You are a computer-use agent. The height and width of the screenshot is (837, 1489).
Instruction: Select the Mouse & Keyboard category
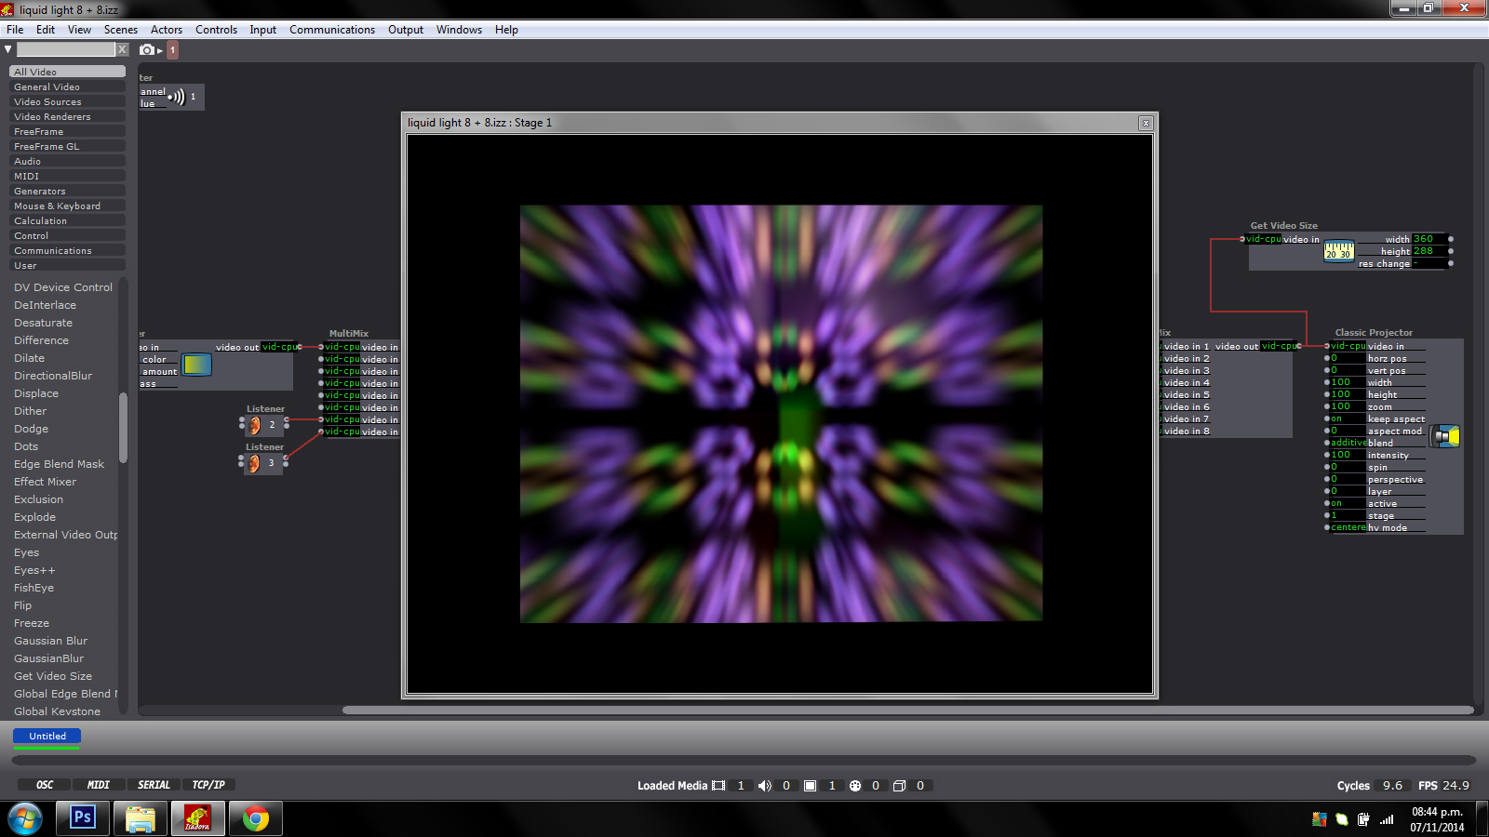click(67, 206)
